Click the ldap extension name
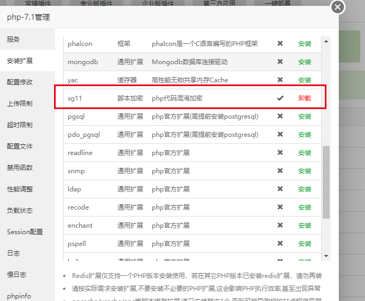Viewport: 365px width, 301px height. [74, 189]
